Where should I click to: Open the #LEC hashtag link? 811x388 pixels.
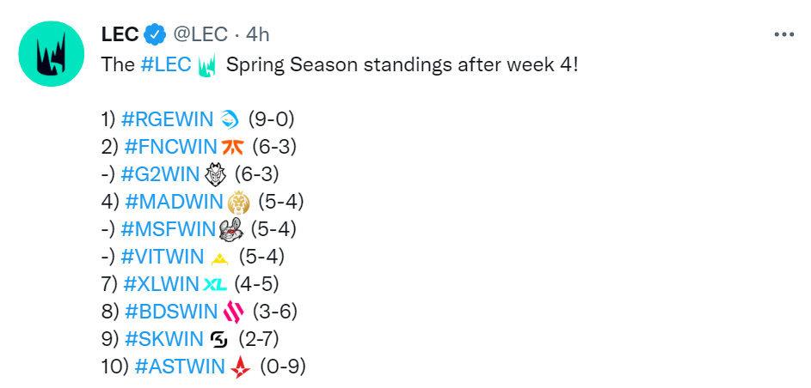(x=165, y=65)
